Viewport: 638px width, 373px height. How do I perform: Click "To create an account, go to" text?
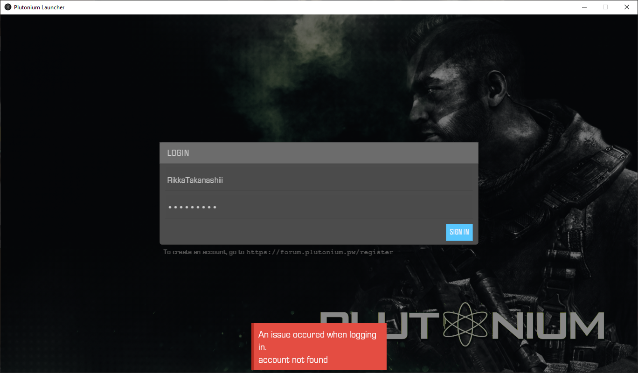click(x=204, y=252)
